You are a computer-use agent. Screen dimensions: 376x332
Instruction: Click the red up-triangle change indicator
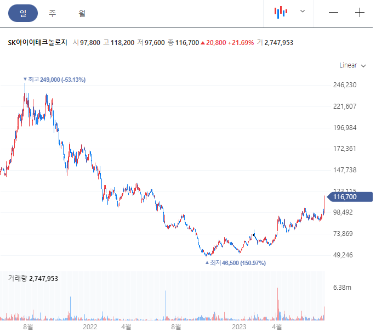pyautogui.click(x=203, y=43)
